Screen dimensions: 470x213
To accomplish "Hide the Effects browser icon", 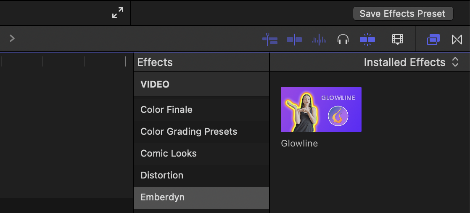I will 433,40.
